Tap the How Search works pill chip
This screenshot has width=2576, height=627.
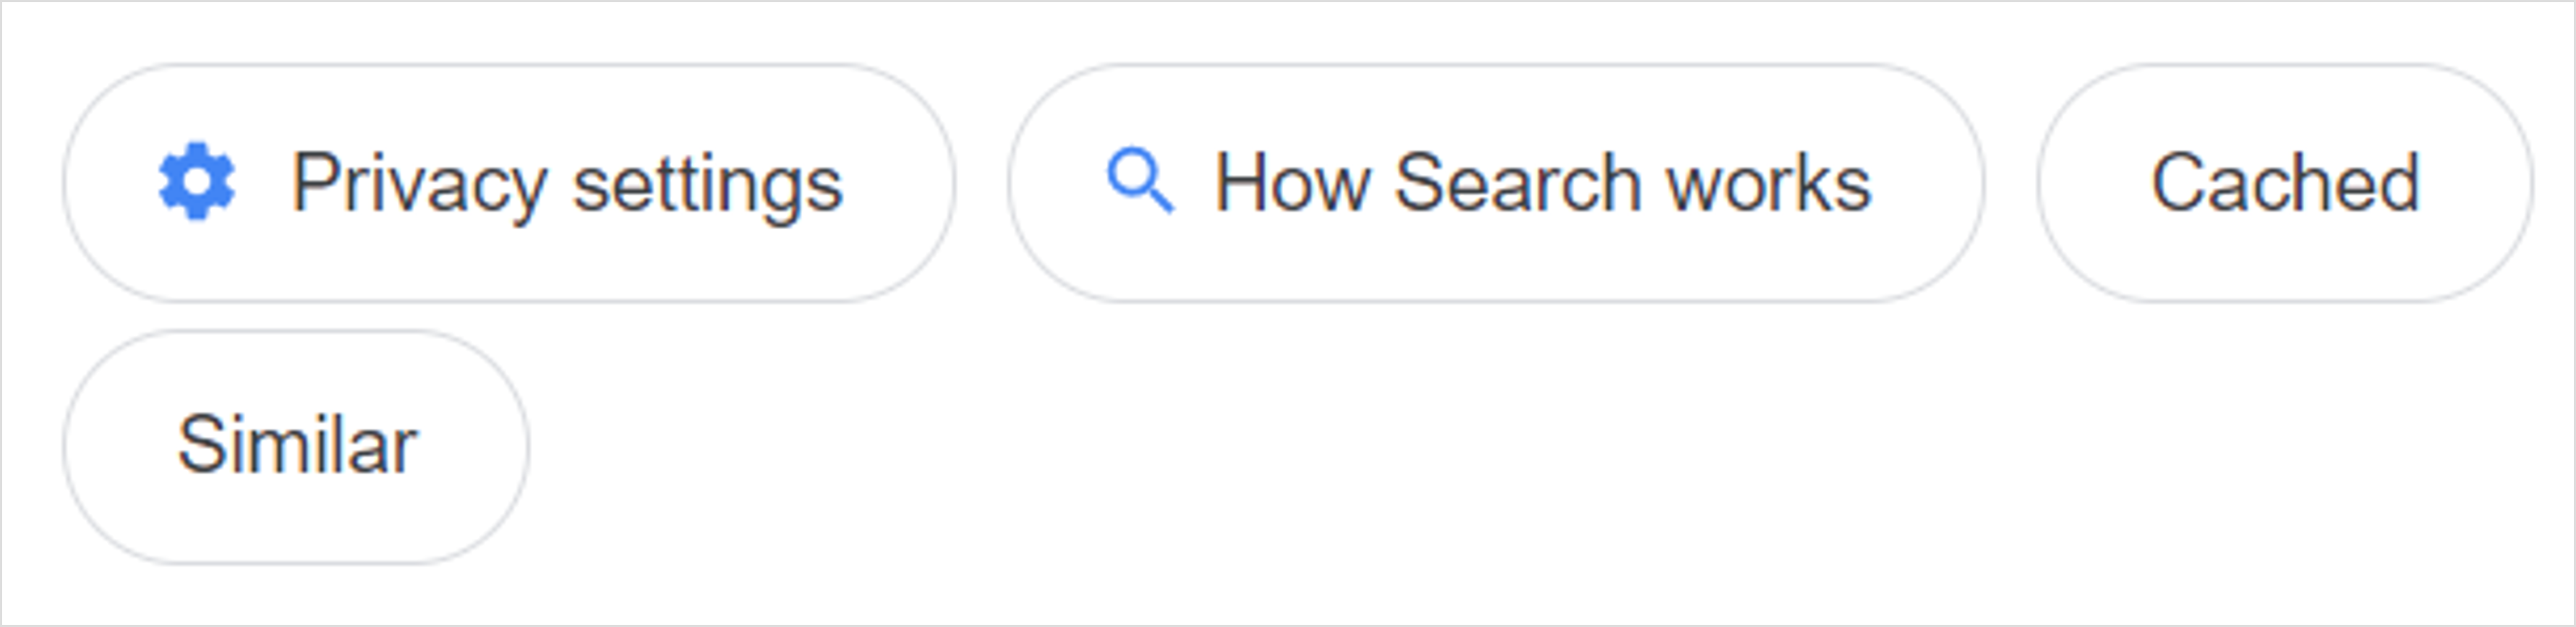tap(1495, 183)
